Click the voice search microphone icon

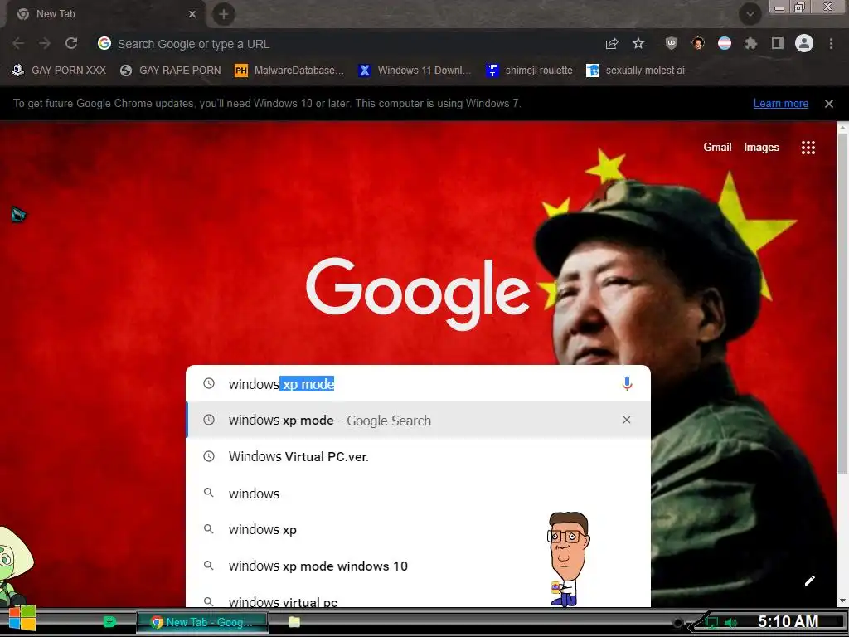(x=627, y=383)
